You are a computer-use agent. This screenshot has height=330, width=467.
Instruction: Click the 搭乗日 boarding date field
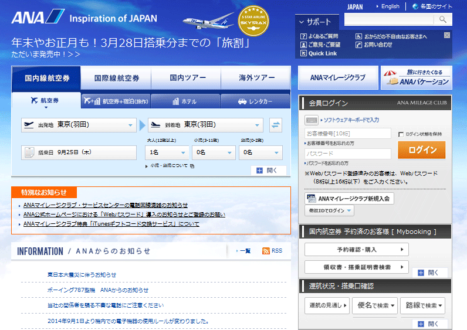coord(79,152)
